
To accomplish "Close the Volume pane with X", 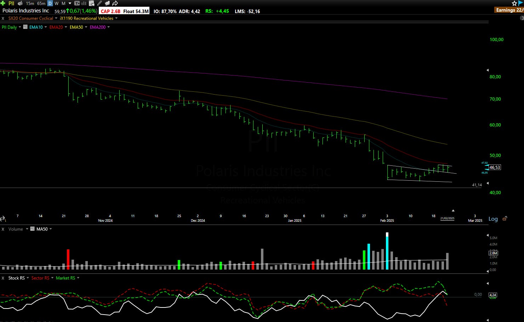I will point(3,229).
